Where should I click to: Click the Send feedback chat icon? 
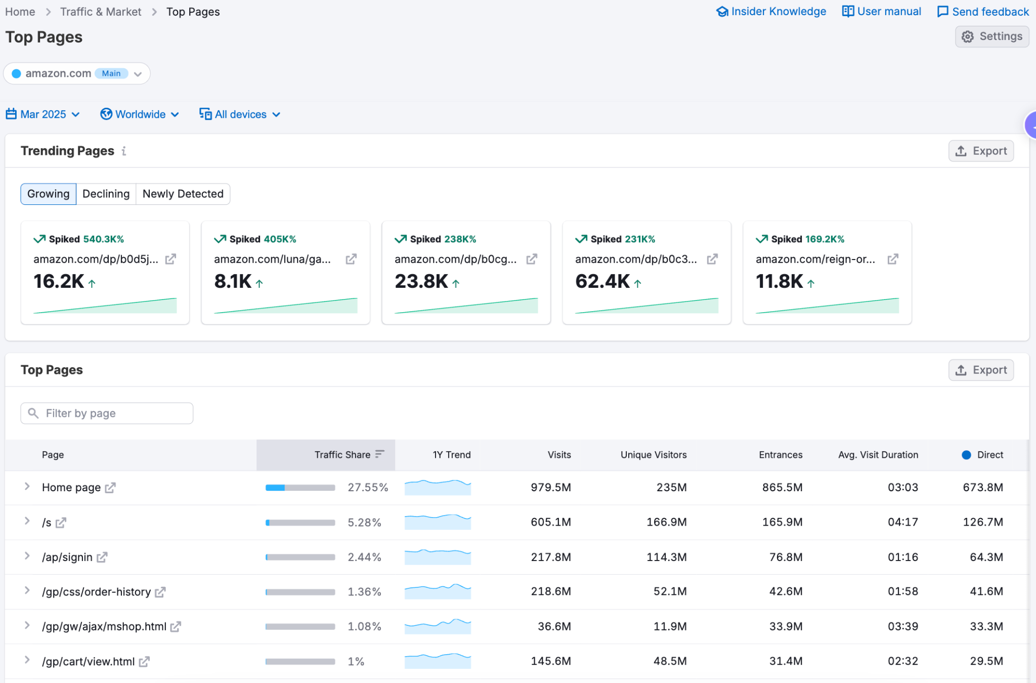tap(942, 11)
